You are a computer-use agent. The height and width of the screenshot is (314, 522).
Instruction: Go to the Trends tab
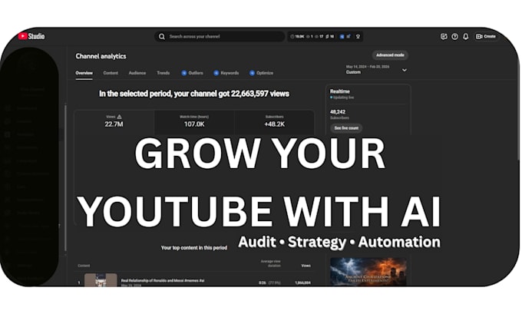[x=163, y=73]
